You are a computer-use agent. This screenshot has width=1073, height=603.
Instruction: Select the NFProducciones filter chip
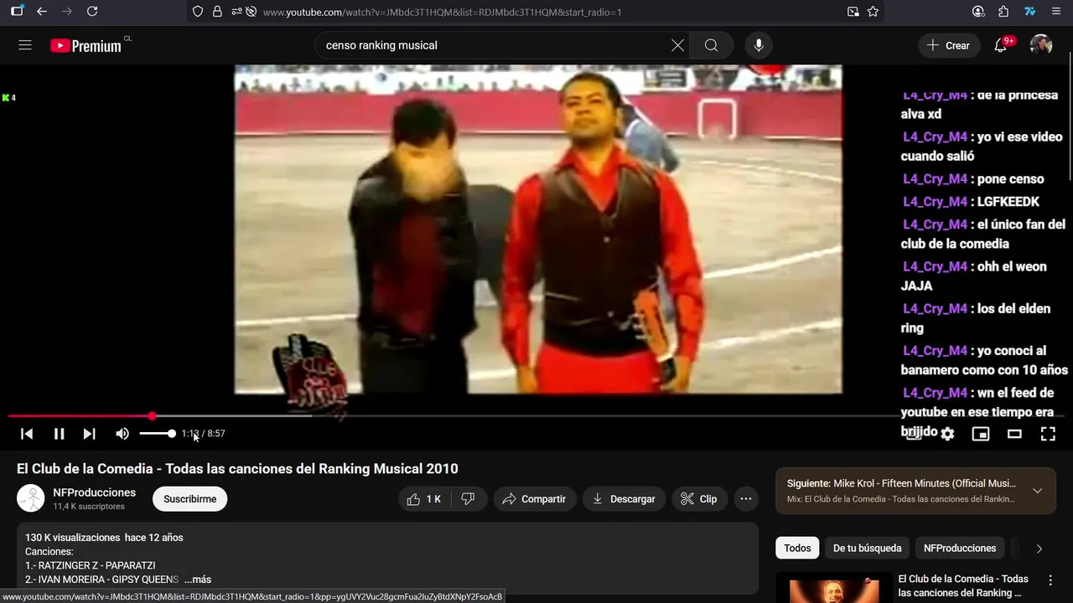pos(960,549)
